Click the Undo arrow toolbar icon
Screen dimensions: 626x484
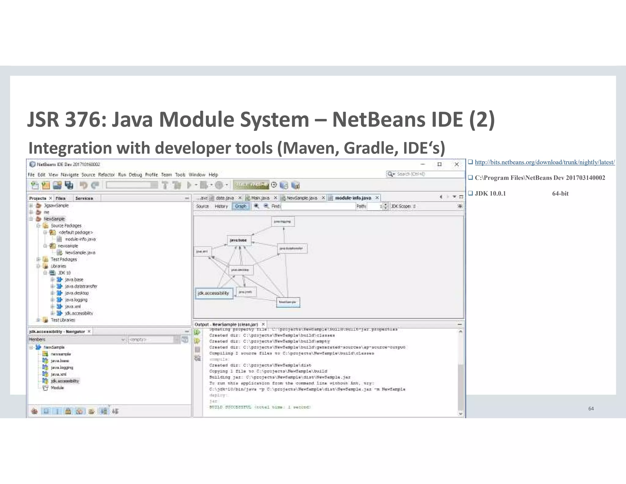click(x=83, y=185)
